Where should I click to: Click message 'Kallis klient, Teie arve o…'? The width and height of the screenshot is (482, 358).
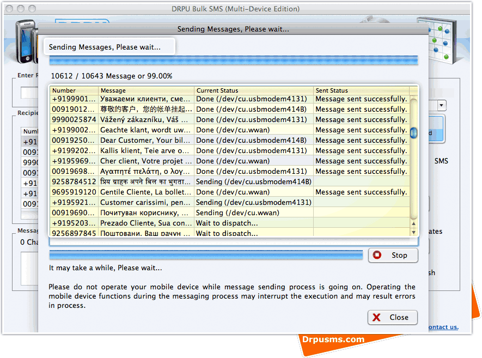[145, 151]
